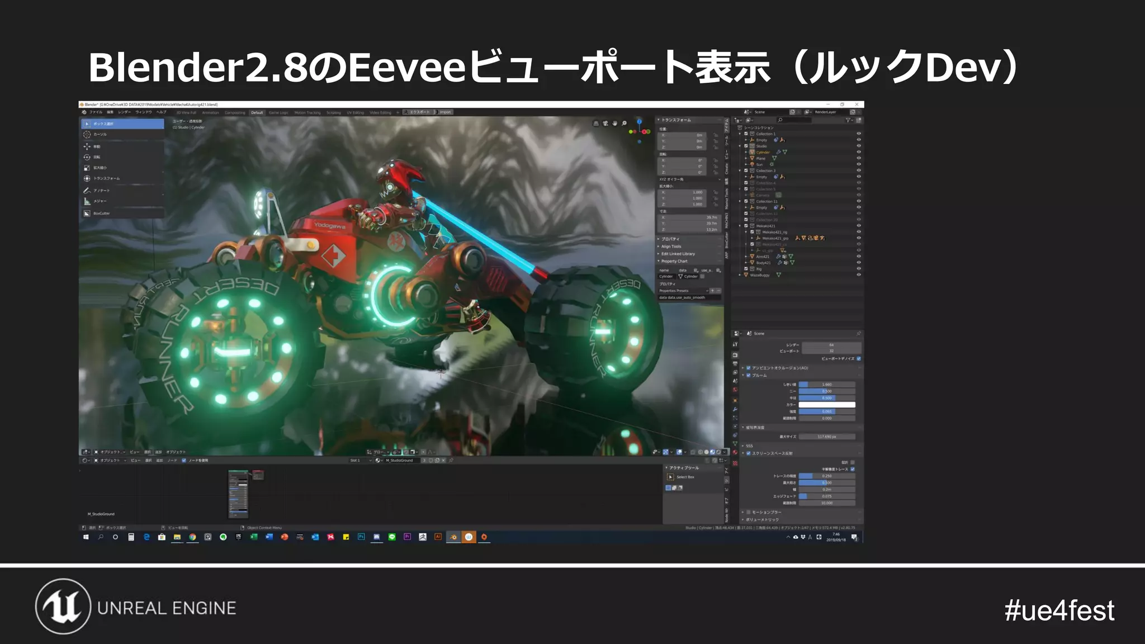
Task: Open the ヘルプ (Help) menu
Action: (x=162, y=112)
